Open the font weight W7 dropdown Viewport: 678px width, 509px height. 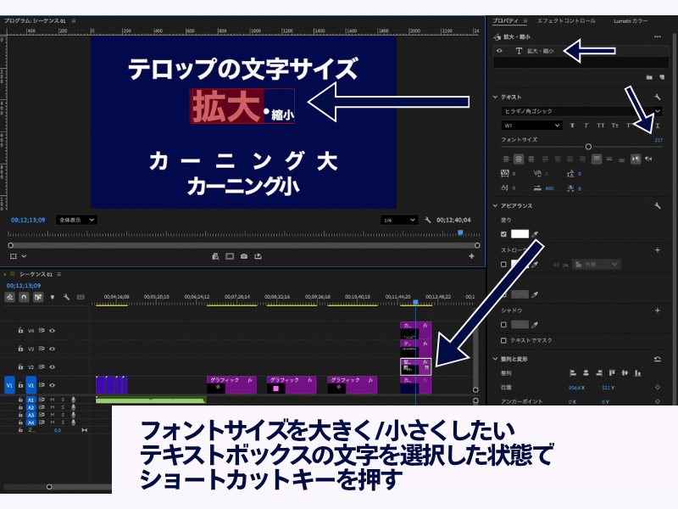tap(531, 125)
